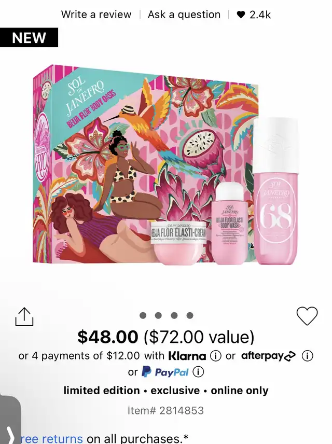The image size is (332, 444).
Task: Click the PayPal logo
Action: pos(165,372)
